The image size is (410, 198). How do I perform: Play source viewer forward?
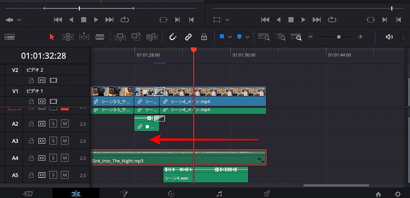coord(96,20)
